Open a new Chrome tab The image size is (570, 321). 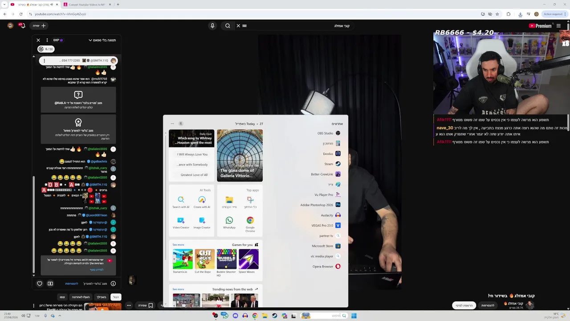pos(118,4)
